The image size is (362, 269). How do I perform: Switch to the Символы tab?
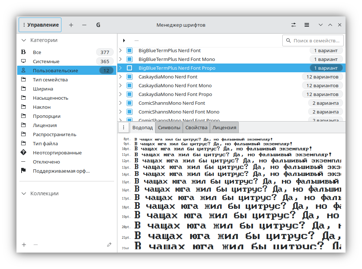click(x=169, y=127)
